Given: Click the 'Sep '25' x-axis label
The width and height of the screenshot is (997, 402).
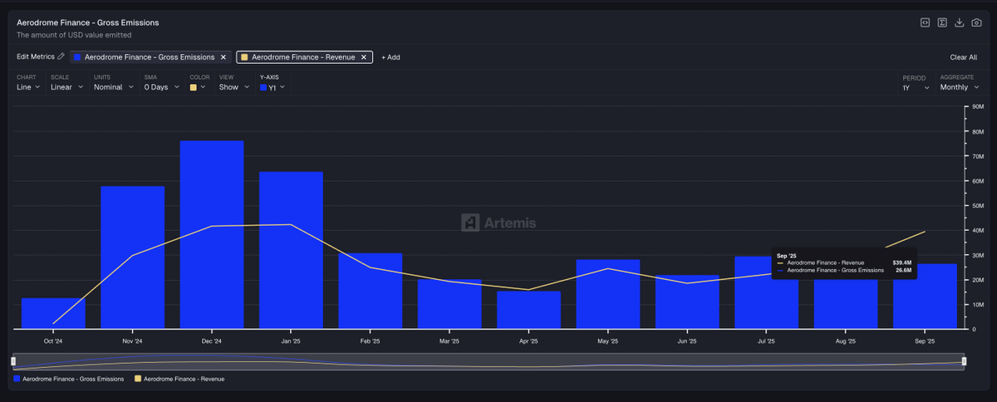Looking at the screenshot, I should click(925, 341).
